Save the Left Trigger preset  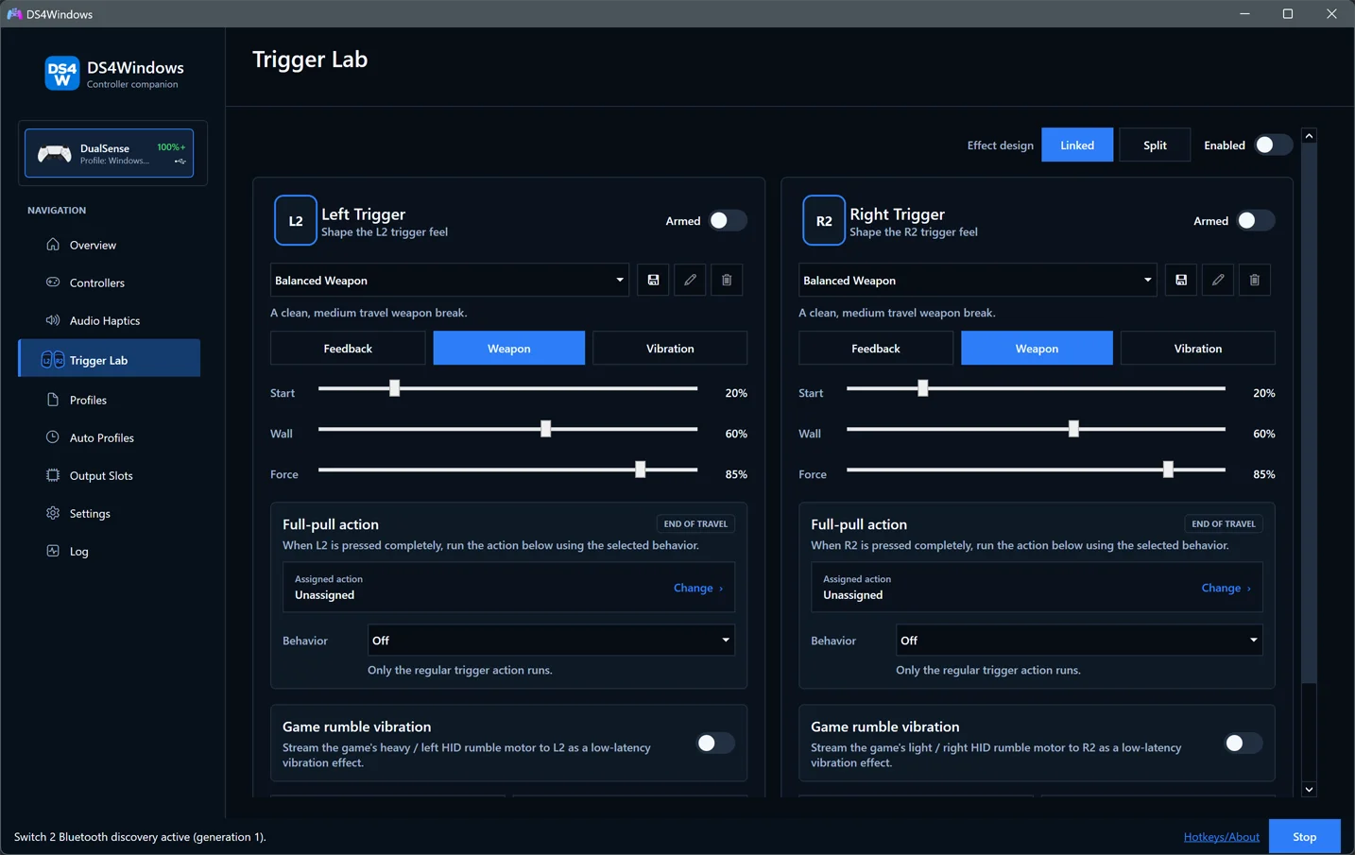coord(653,280)
